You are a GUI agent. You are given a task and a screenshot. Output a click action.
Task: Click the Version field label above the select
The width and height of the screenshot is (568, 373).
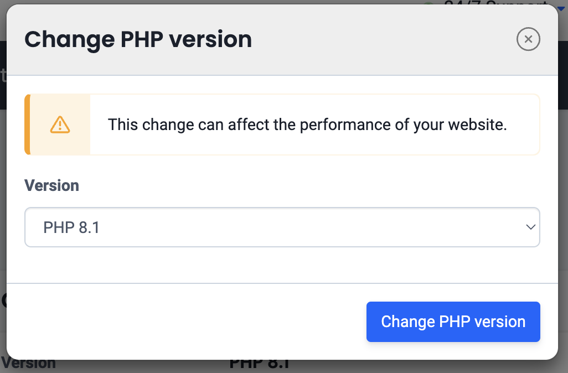click(51, 185)
